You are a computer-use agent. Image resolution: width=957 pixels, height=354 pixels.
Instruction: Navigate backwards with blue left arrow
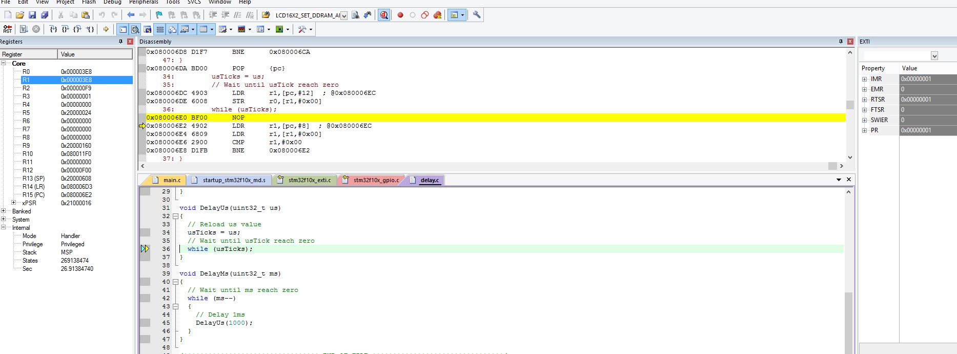click(131, 15)
